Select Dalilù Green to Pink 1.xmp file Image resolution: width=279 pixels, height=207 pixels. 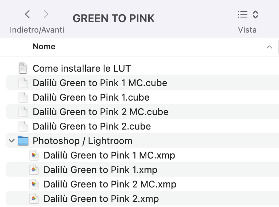(x=142, y=169)
